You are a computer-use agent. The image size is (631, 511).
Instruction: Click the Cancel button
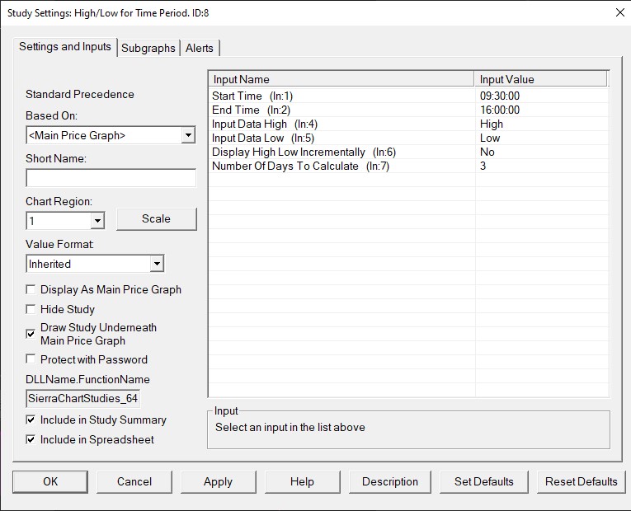(x=134, y=481)
